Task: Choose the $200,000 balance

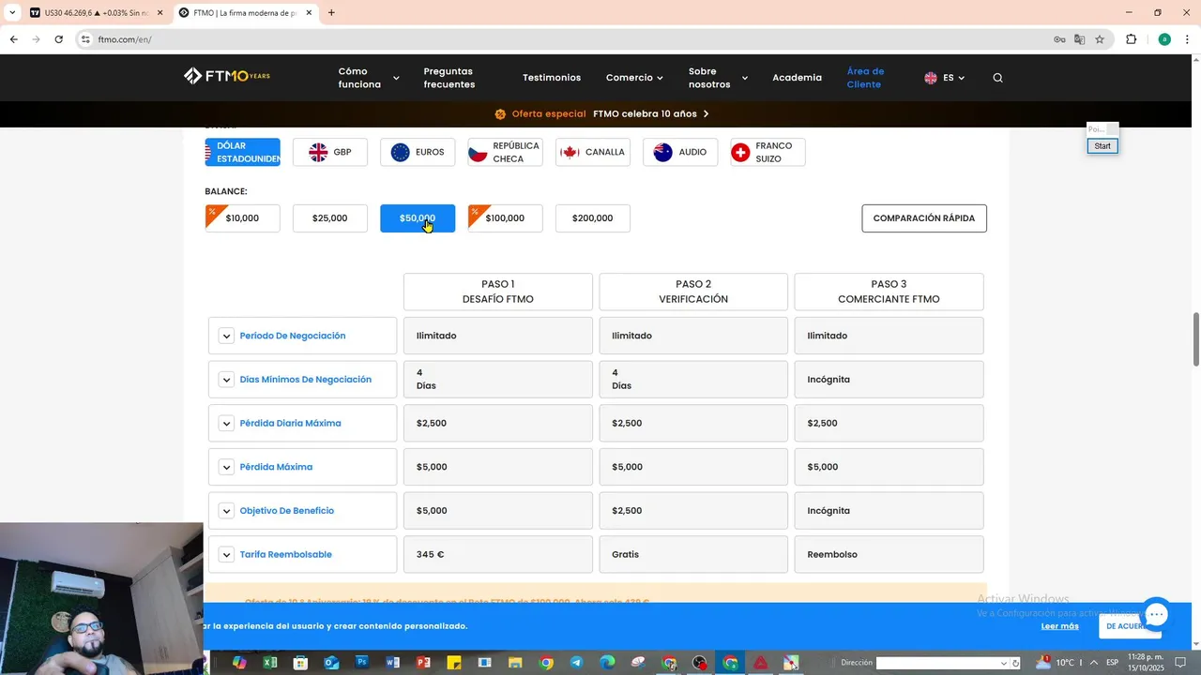Action: point(593,218)
